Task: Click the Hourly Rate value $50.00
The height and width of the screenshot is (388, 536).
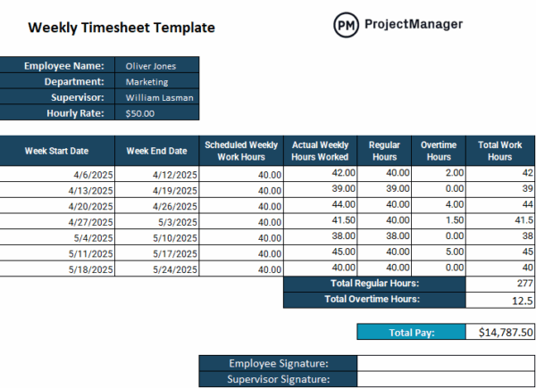Action: click(157, 113)
